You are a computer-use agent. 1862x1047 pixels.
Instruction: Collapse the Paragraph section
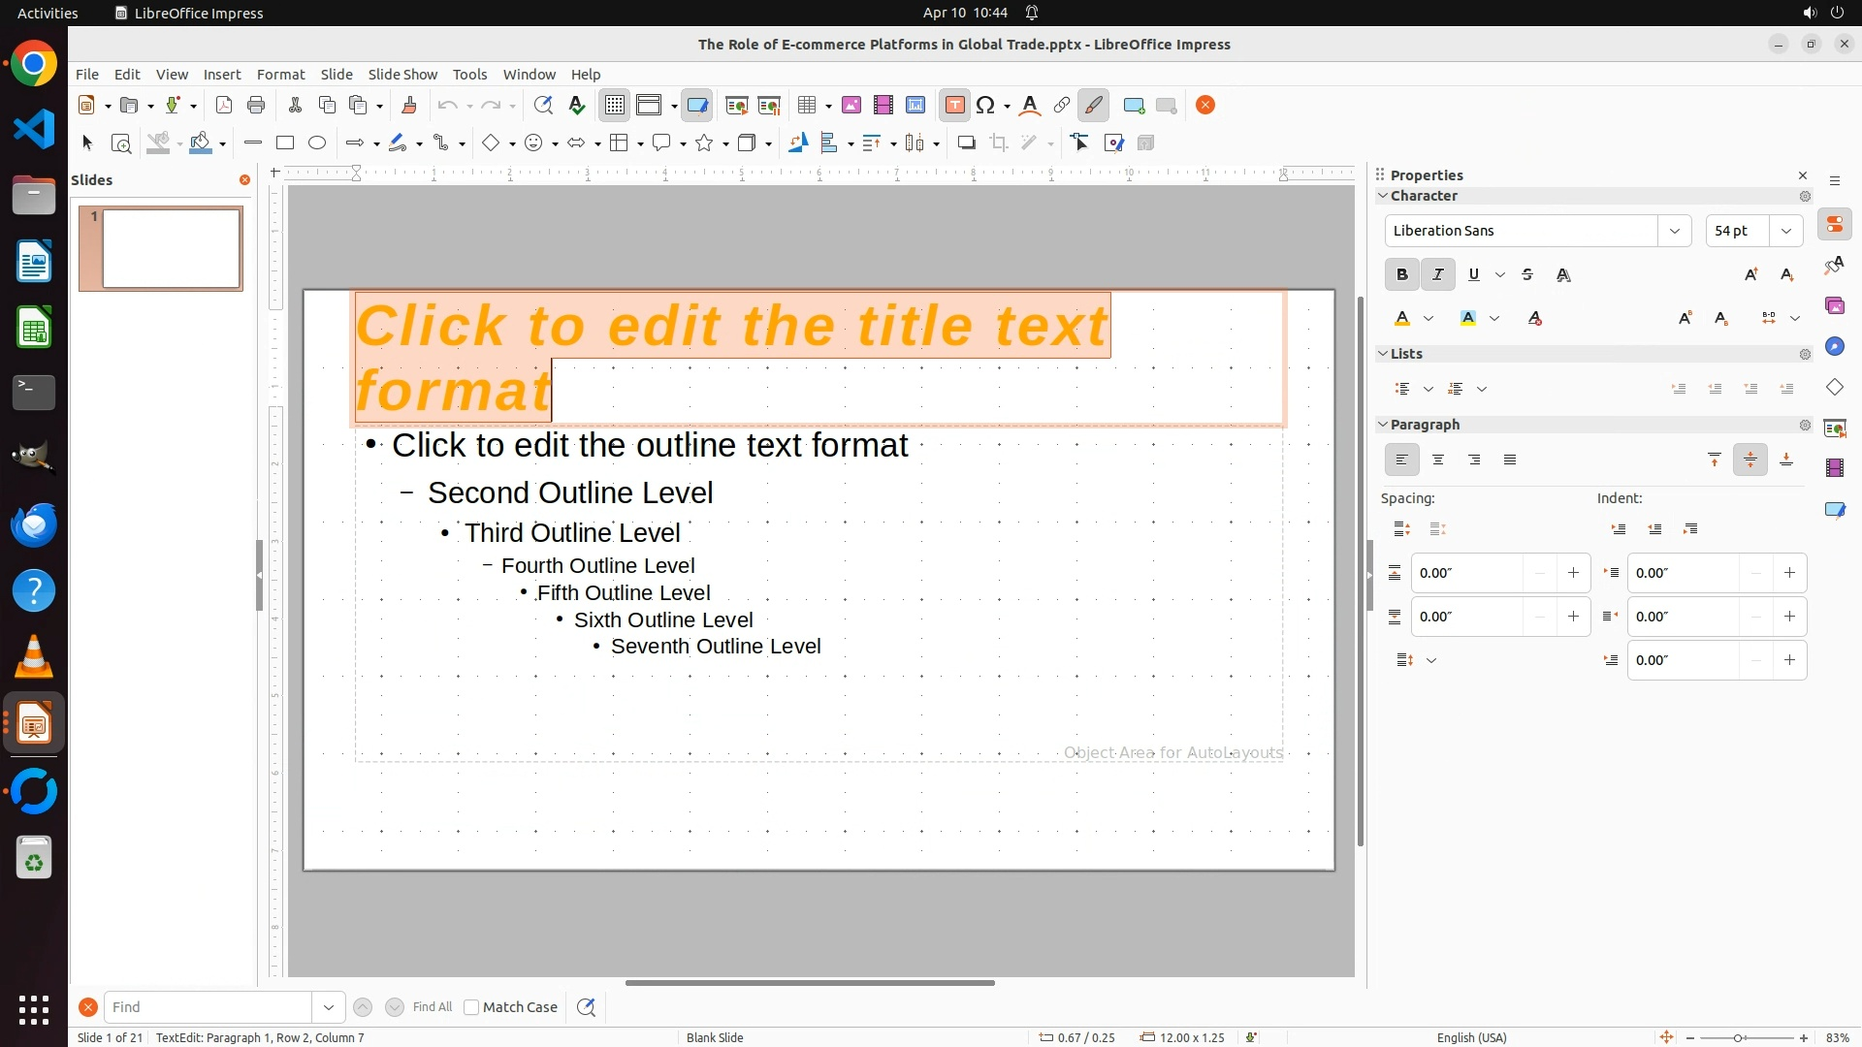click(x=1383, y=425)
